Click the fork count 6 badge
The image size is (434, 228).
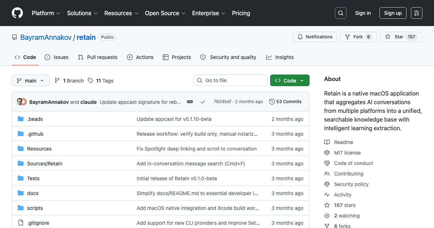[x=369, y=37]
